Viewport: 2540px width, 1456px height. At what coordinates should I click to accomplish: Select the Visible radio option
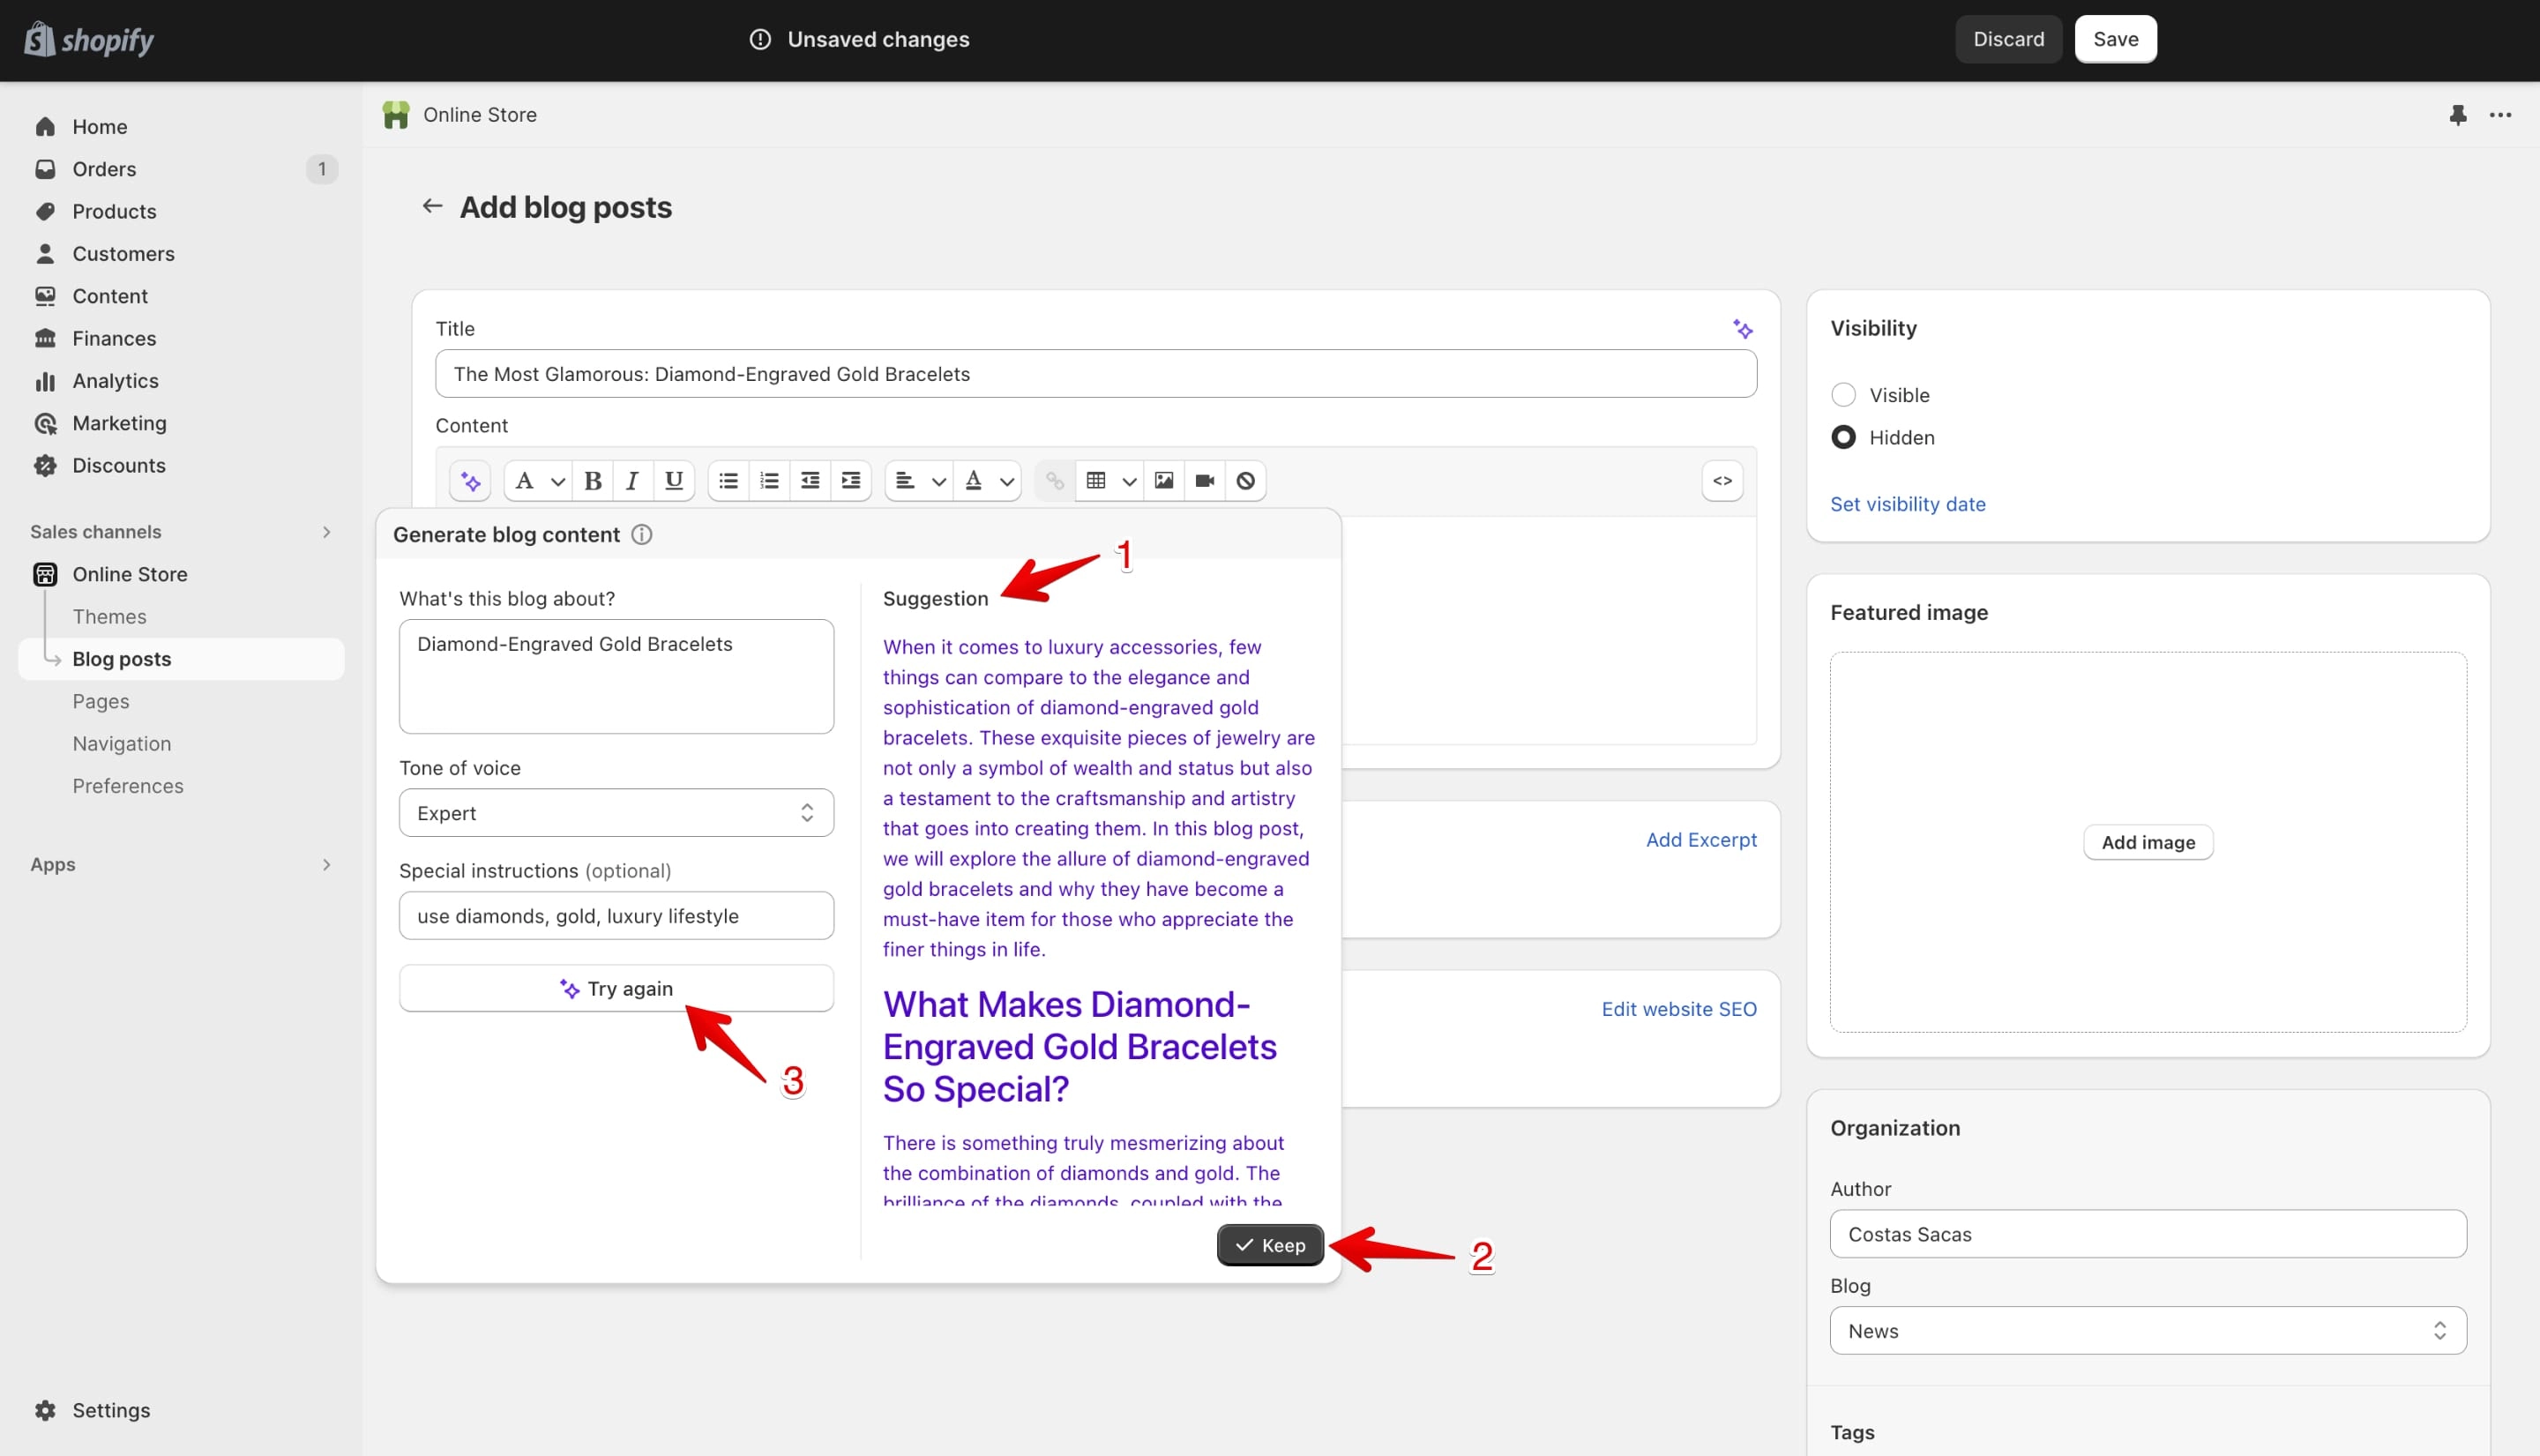[1843, 395]
